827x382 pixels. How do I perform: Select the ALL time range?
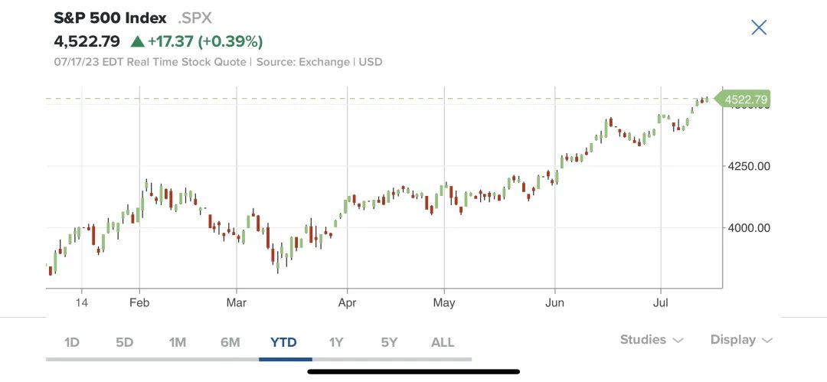(443, 342)
